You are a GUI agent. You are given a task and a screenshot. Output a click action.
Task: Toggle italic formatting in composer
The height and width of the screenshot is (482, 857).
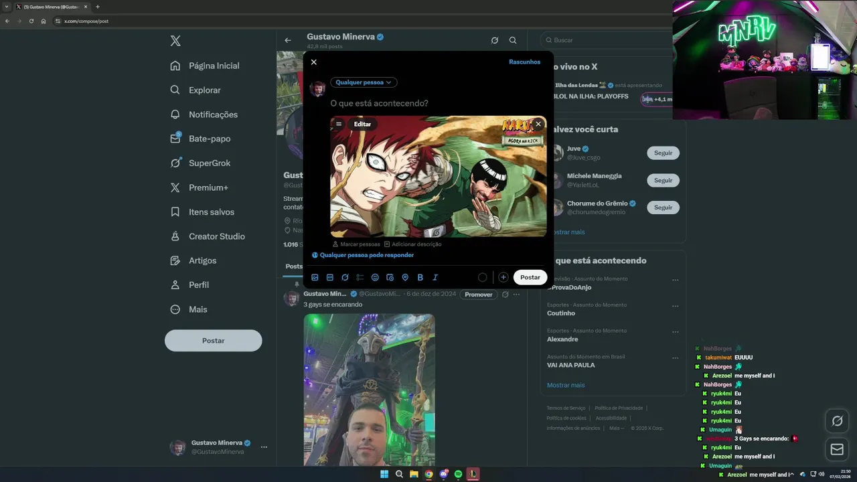tap(435, 277)
